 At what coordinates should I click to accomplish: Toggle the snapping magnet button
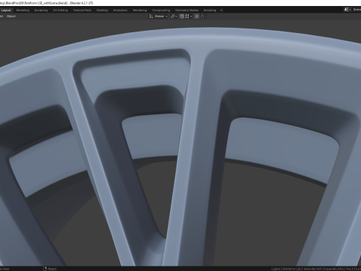(x=182, y=17)
